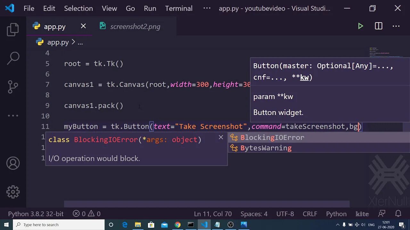410x230 pixels.
Task: Open the Terminal menu
Action: [179, 8]
